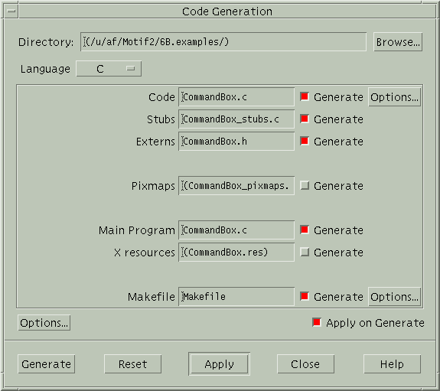
Task: Enable the Pixmaps Generate checkbox
Action: tap(305, 185)
